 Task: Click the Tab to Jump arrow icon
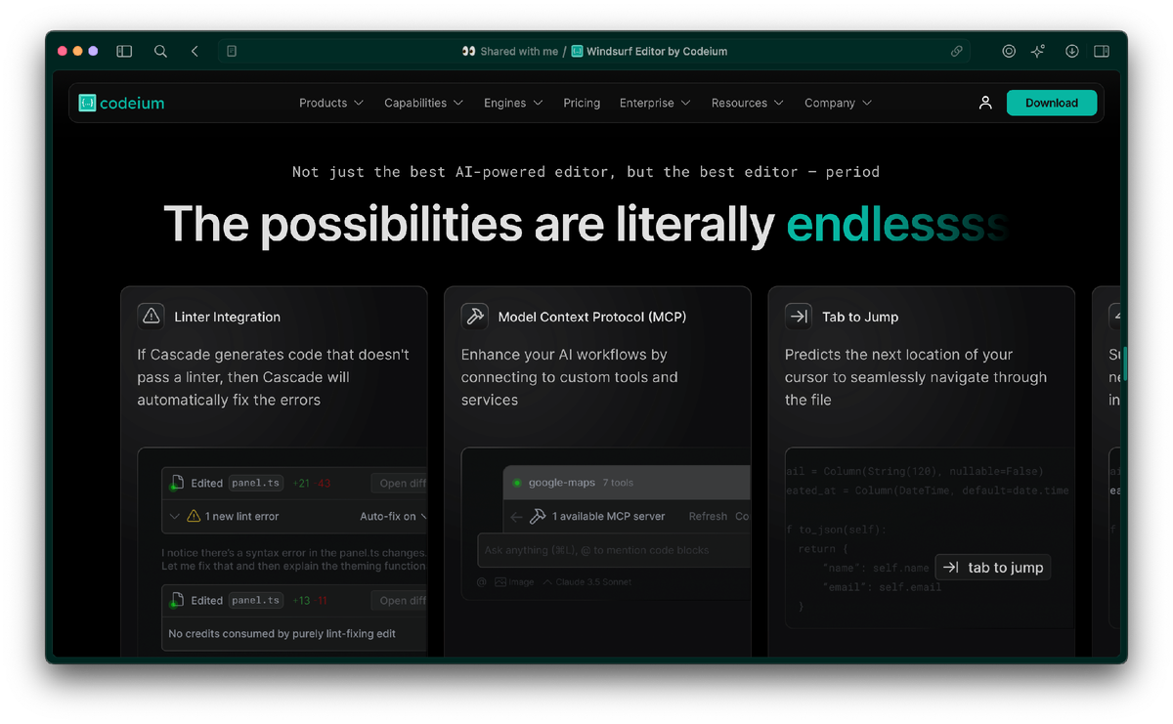(798, 316)
